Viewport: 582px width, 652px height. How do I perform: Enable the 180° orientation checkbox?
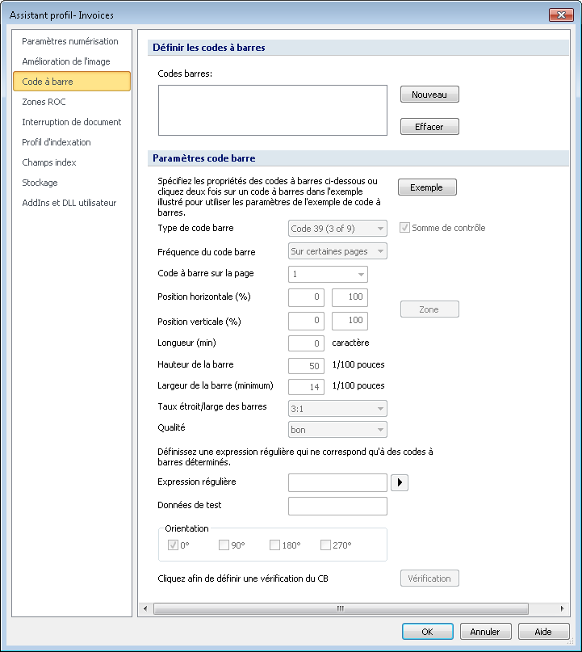pyautogui.click(x=274, y=545)
